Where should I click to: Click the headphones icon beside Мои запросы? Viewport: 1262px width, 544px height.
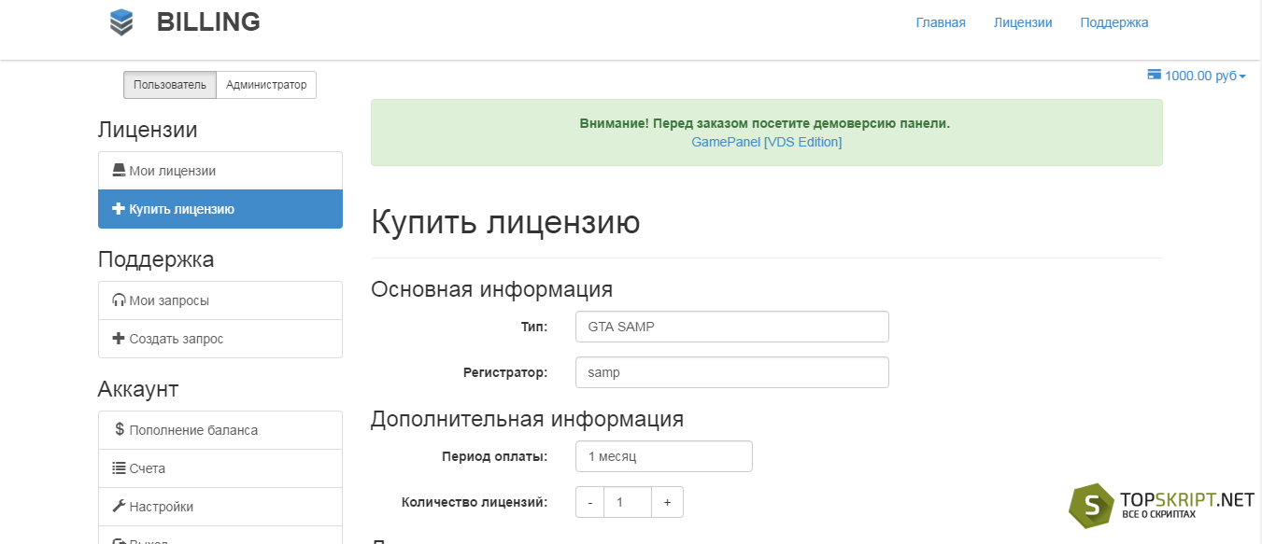coord(119,300)
